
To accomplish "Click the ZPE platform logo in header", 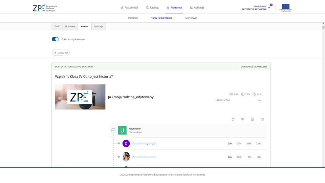I will (45, 8).
